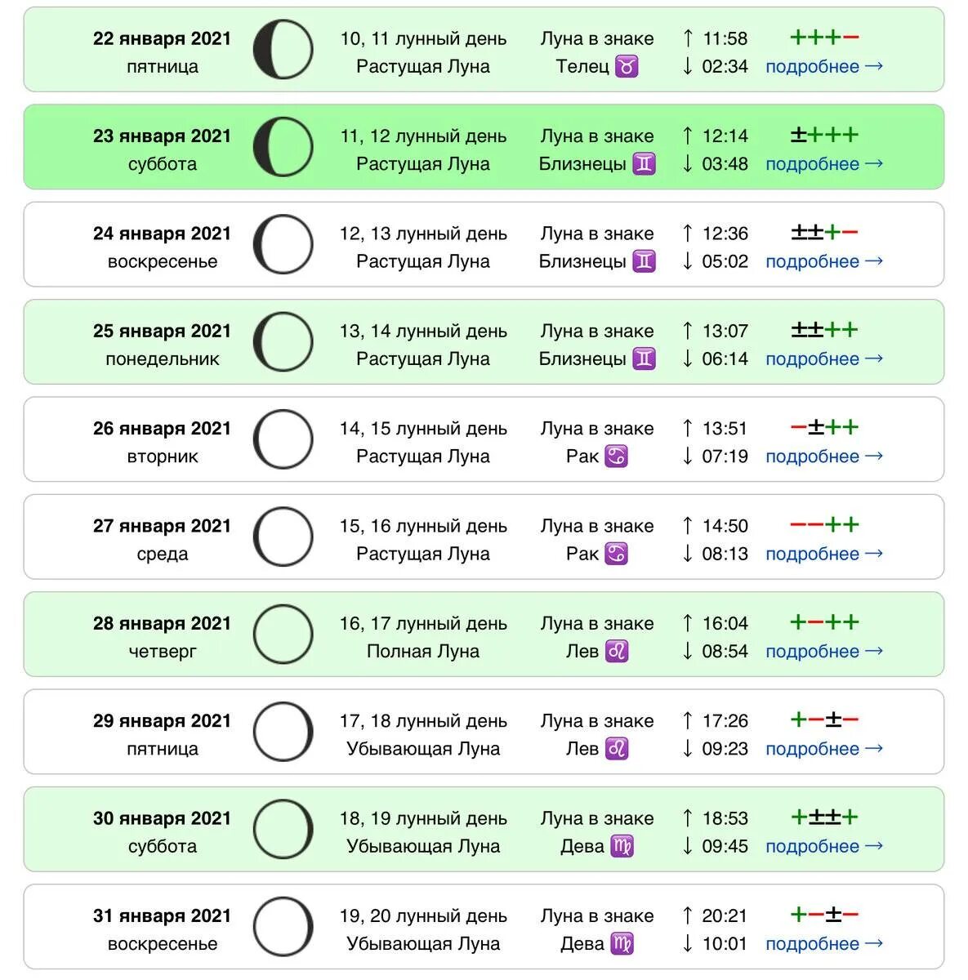Click moonrise time 16:04 on 28 января

(x=725, y=624)
